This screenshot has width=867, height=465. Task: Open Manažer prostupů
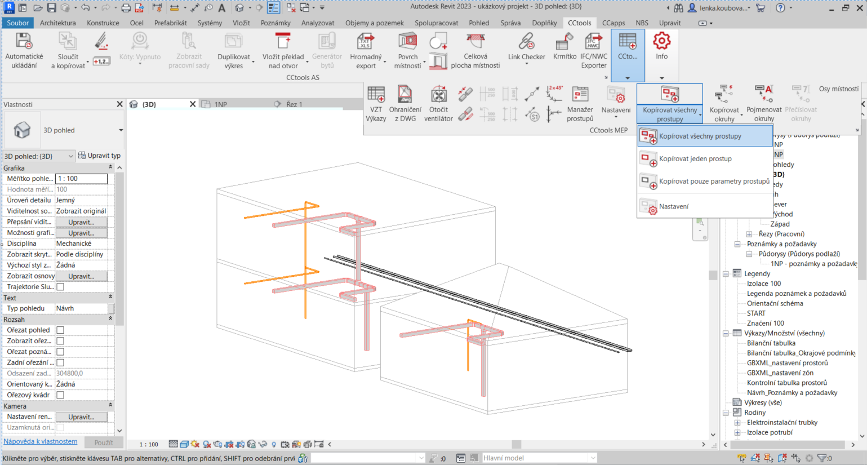click(x=580, y=103)
